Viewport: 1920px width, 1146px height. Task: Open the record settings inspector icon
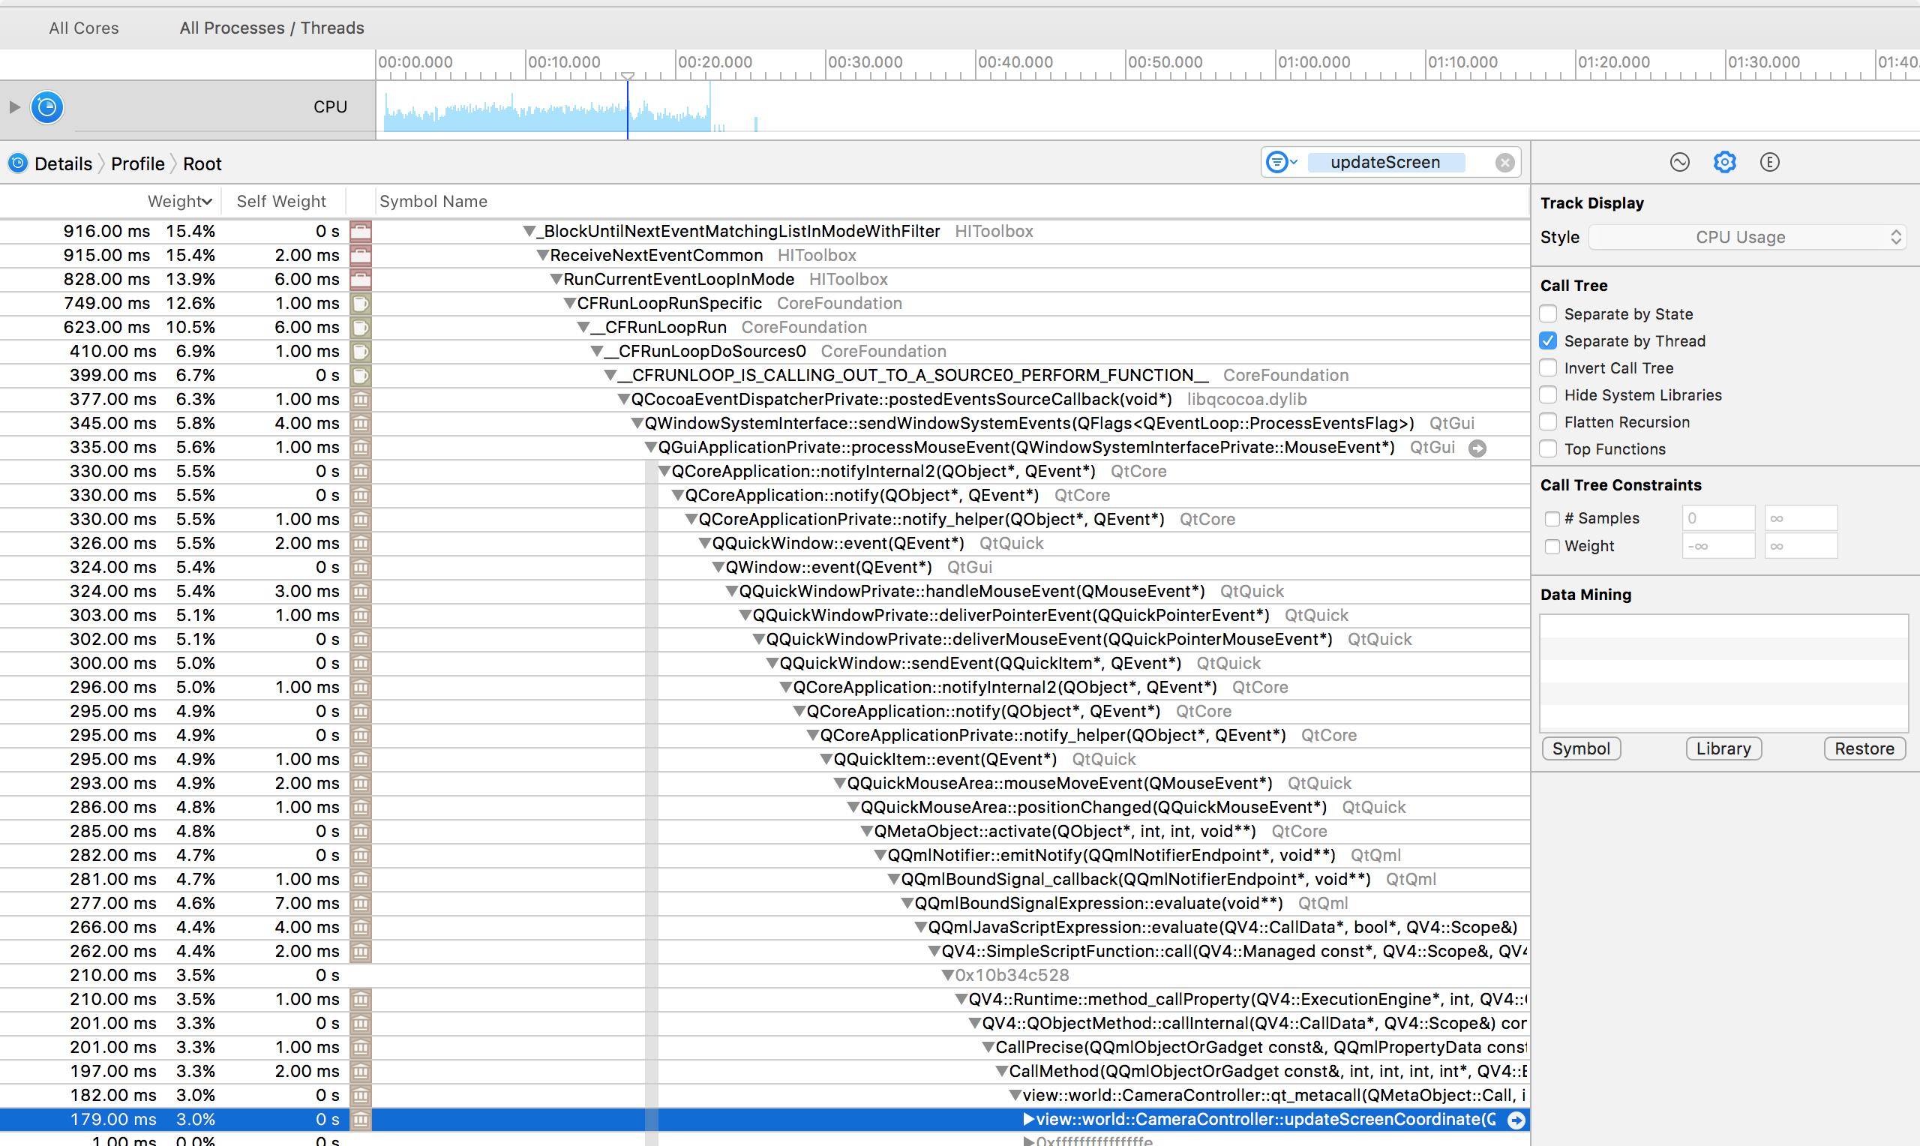click(1680, 162)
